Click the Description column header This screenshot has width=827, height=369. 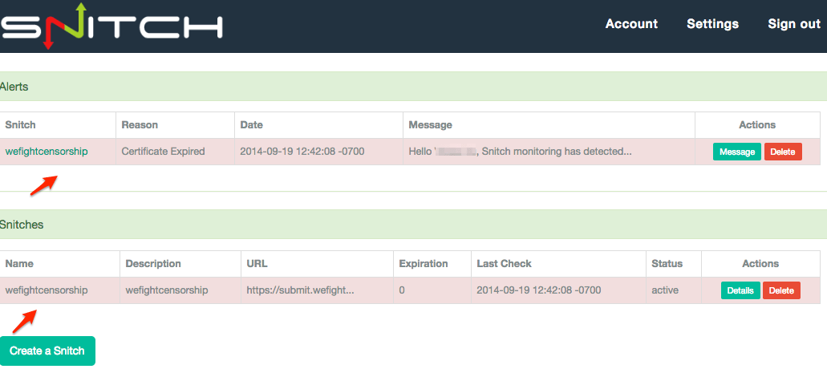[153, 264]
